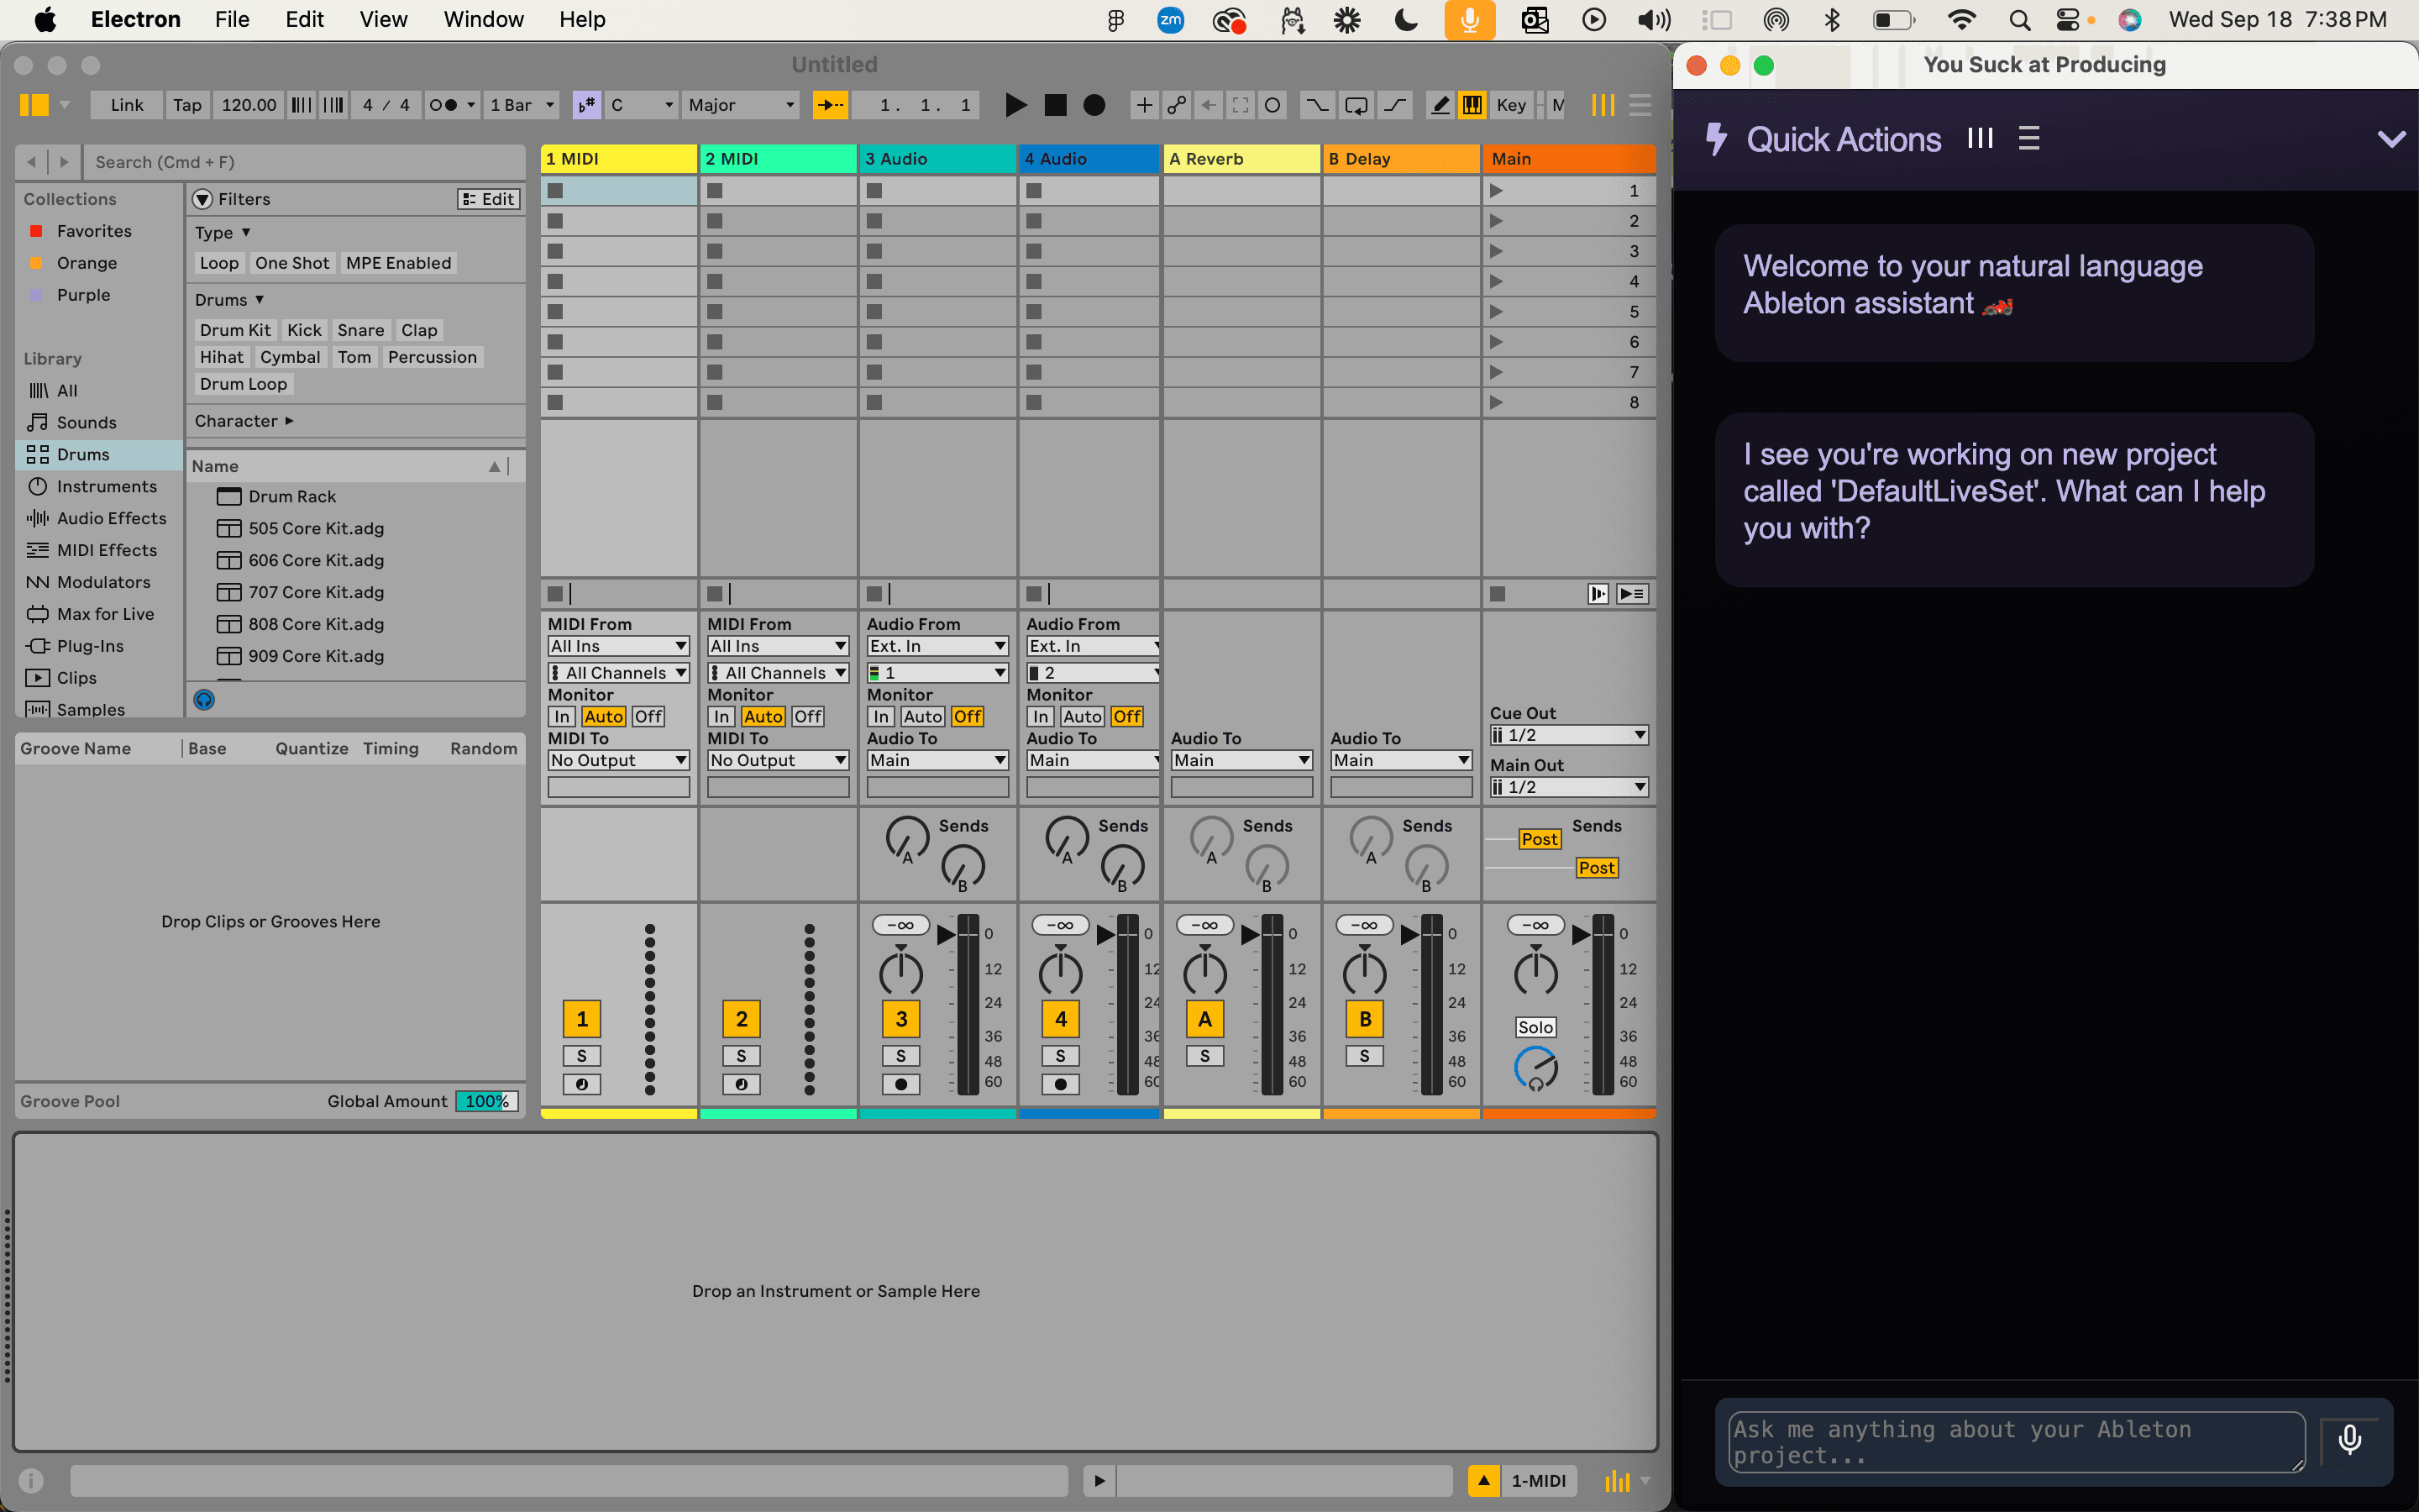Drag the Global Amount groove slider

(x=484, y=1100)
